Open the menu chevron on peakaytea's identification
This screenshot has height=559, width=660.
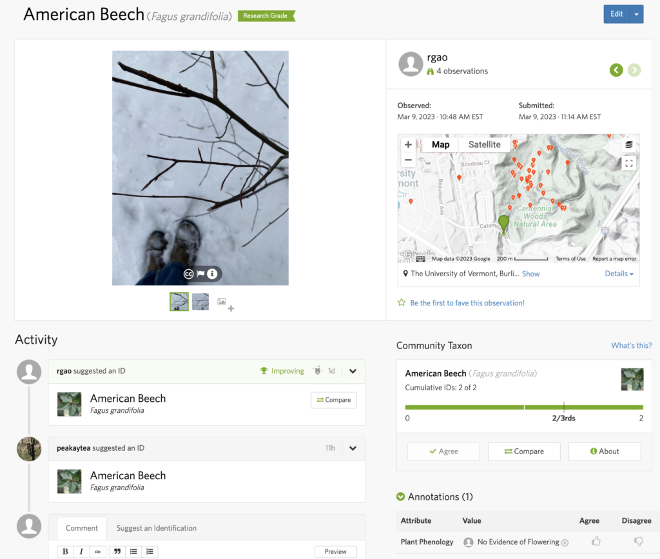353,448
